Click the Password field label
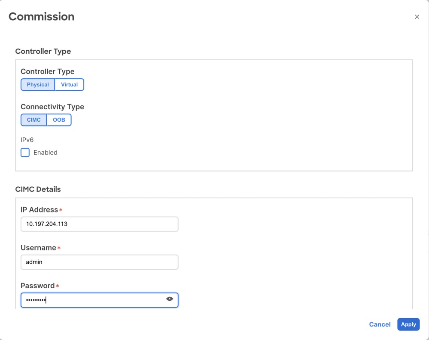 tap(37, 286)
